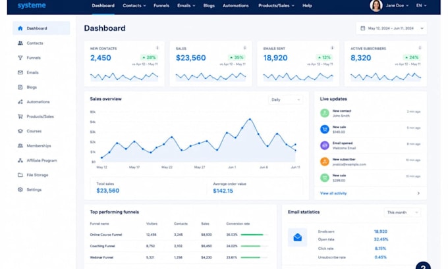Open Sales card options menu
Screen dimensions: 448x269
pos(245,47)
